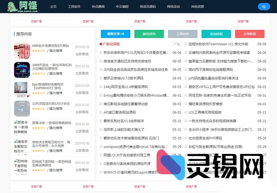Open 去水印小程序 快手抖音 article

pyautogui.click(x=221, y=130)
